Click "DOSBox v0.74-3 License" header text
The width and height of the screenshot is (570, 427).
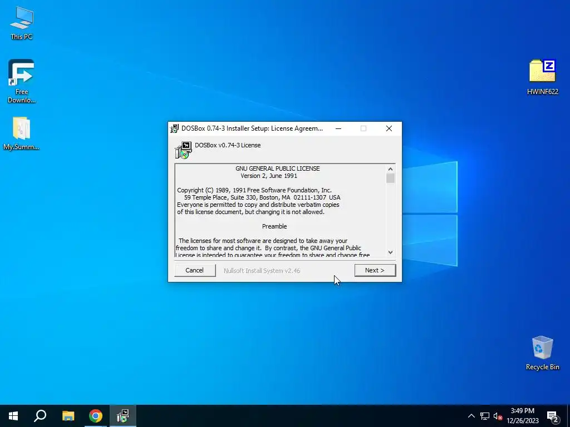coord(228,145)
